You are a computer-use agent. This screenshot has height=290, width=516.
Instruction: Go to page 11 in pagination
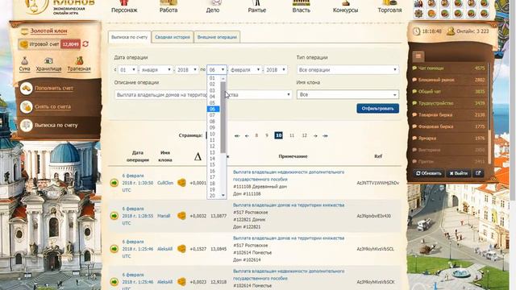point(292,135)
